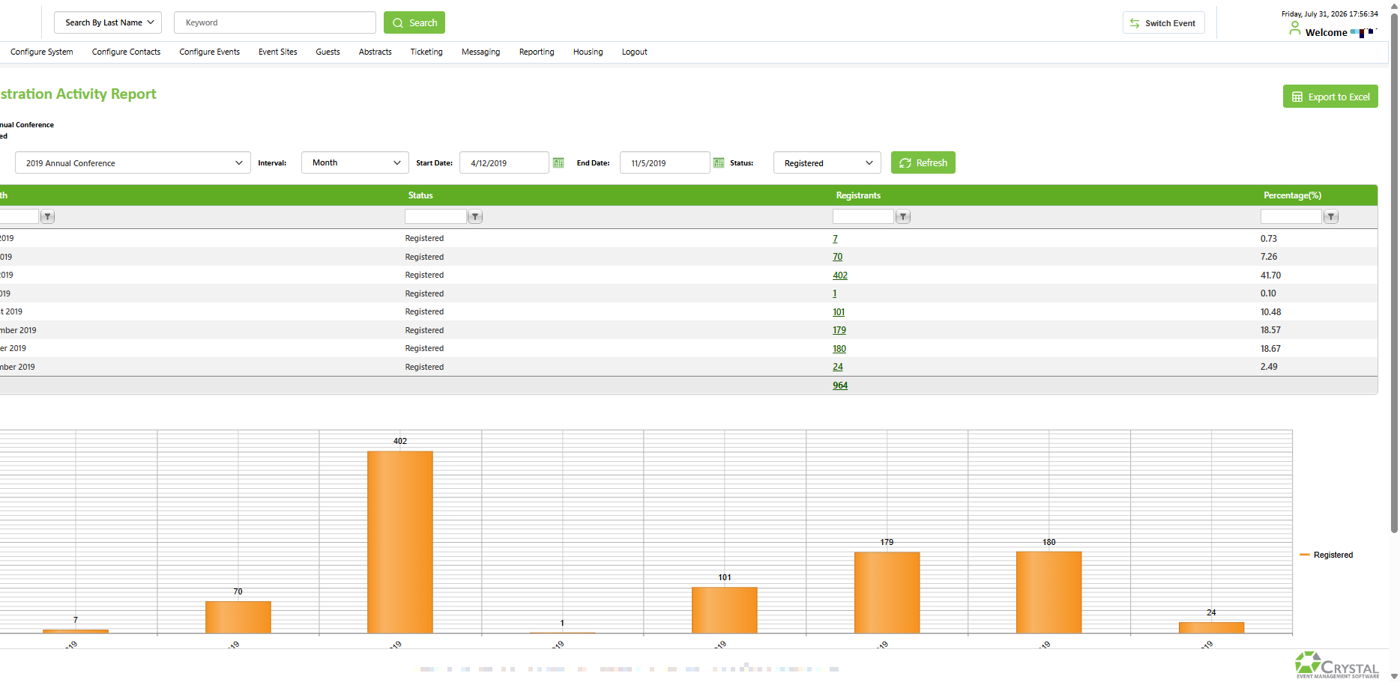Image resolution: width=1400 pixels, height=682 pixels.
Task: Open the Month column filter icon
Action: tap(47, 217)
